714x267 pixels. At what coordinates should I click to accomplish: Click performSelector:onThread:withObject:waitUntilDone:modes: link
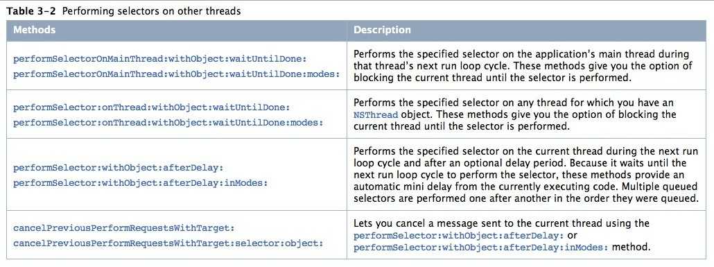point(168,122)
